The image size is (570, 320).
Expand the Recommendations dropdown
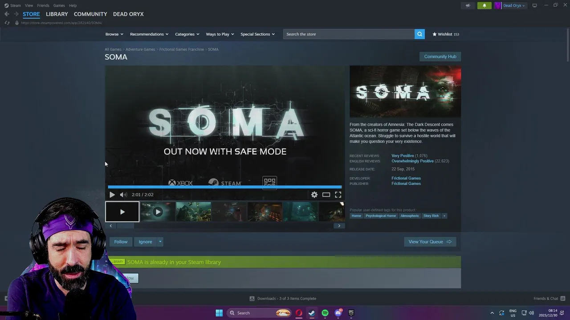tap(149, 34)
